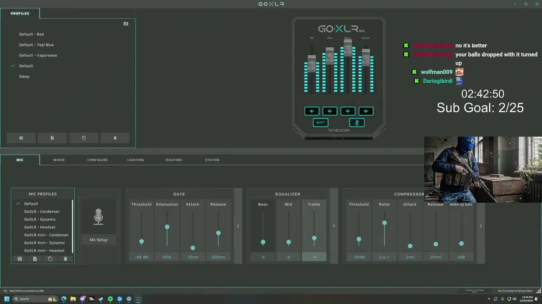Image resolution: width=542 pixels, height=304 pixels.
Task: Toggle the Mic channel mute button
Action: pos(312,111)
